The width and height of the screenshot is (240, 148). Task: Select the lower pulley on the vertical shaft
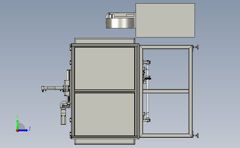click(147, 120)
